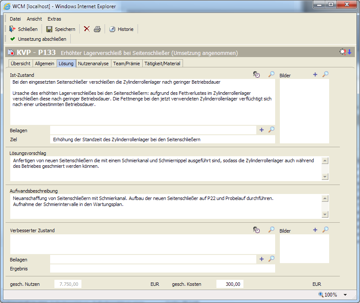This screenshot has height=303, width=360.
Task: Click the blue down arrow in header
Action: (350, 52)
